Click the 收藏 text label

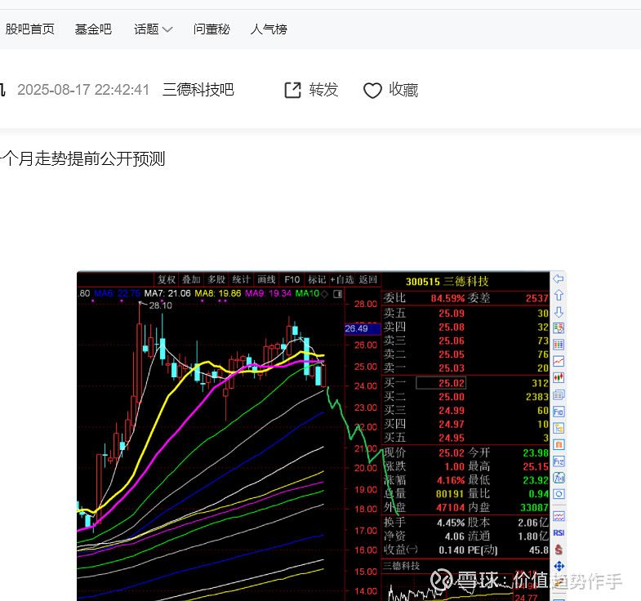pos(403,90)
